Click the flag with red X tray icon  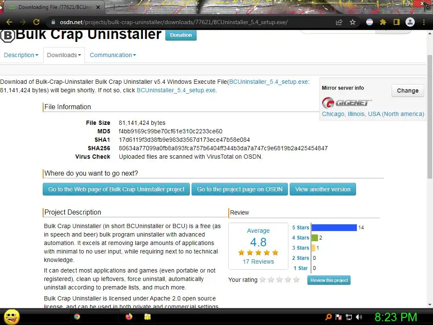(339, 317)
